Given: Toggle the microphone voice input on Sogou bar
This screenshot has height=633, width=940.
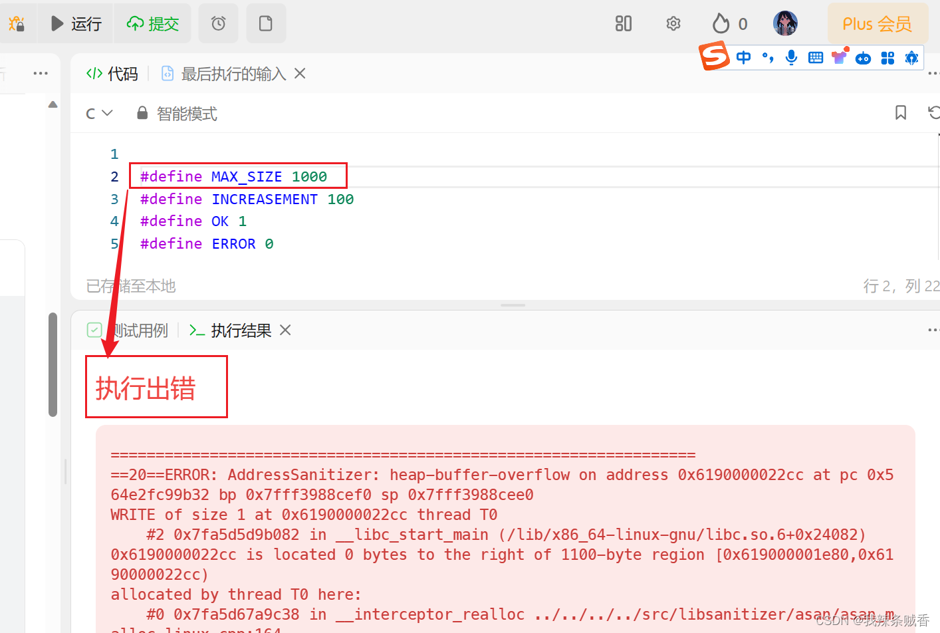Looking at the screenshot, I should pyautogui.click(x=791, y=57).
